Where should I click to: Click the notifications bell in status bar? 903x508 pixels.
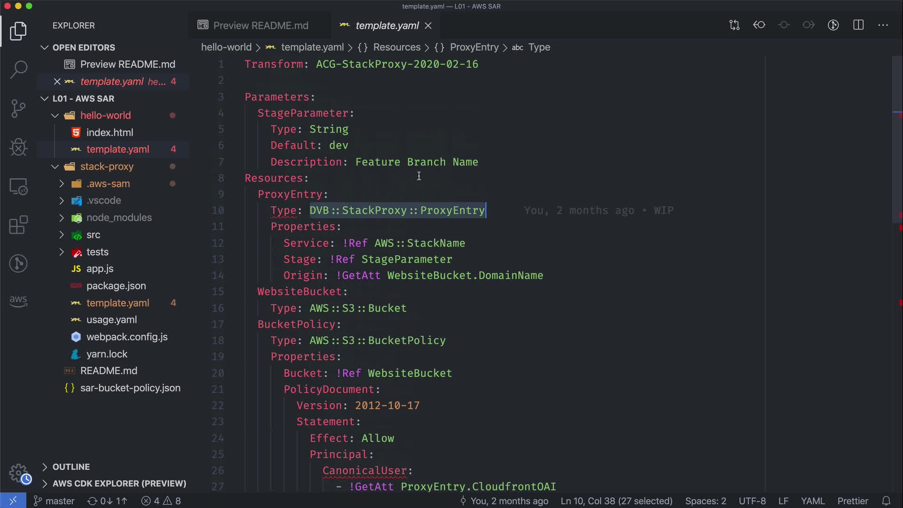[x=886, y=501]
